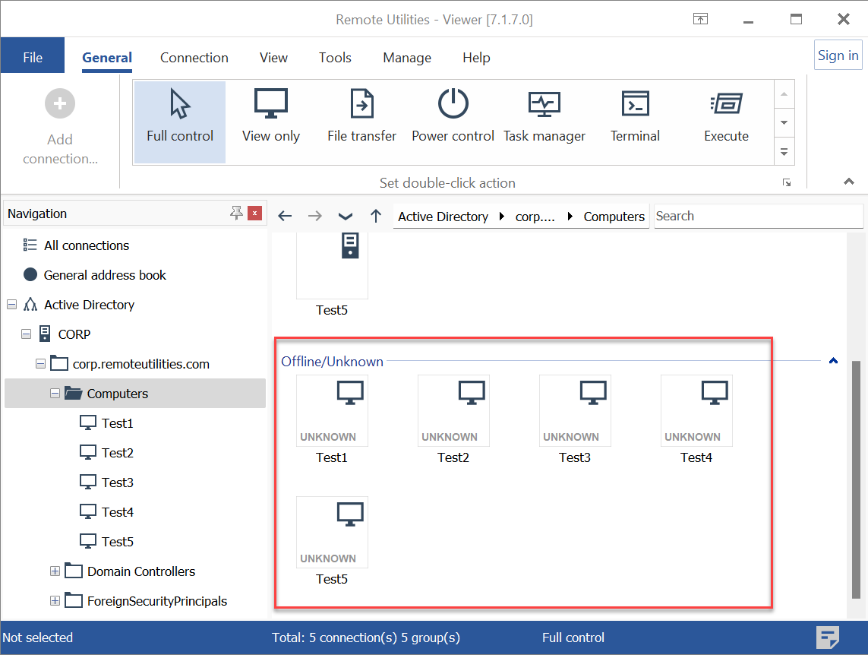The width and height of the screenshot is (868, 655).
Task: Open the navigation history dropdown arrow
Action: [346, 217]
